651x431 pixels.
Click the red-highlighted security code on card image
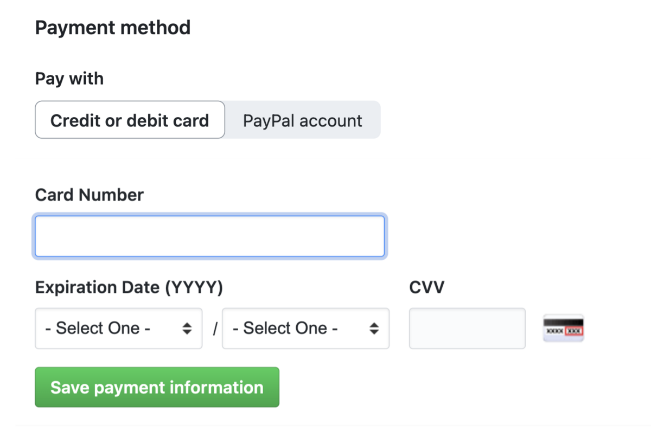tap(573, 330)
